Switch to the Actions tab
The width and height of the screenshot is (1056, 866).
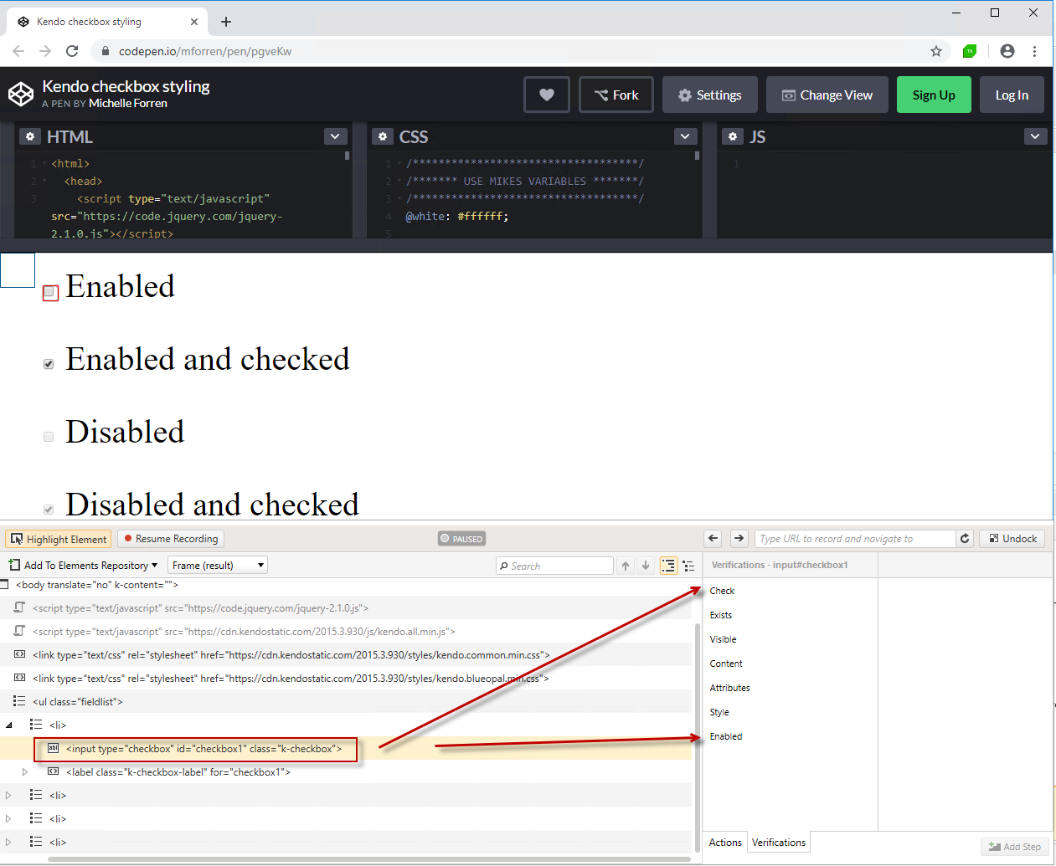point(725,843)
